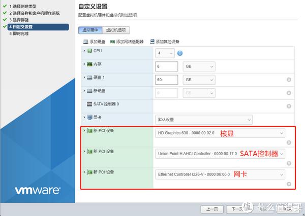
Task: Open the new hard disk unit dropdown
Action: [x=199, y=93]
